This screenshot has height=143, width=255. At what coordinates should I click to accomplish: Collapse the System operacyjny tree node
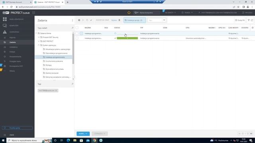39,45
